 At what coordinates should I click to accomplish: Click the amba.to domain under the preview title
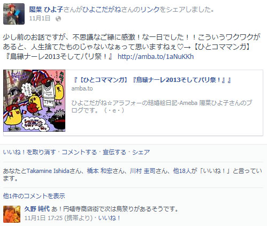[x=82, y=88]
